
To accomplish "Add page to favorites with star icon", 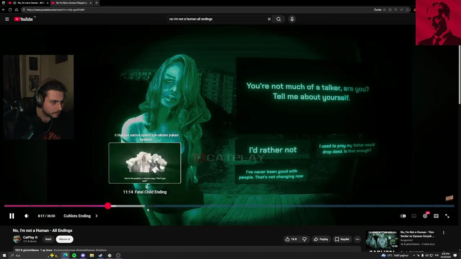I will pos(407,10).
